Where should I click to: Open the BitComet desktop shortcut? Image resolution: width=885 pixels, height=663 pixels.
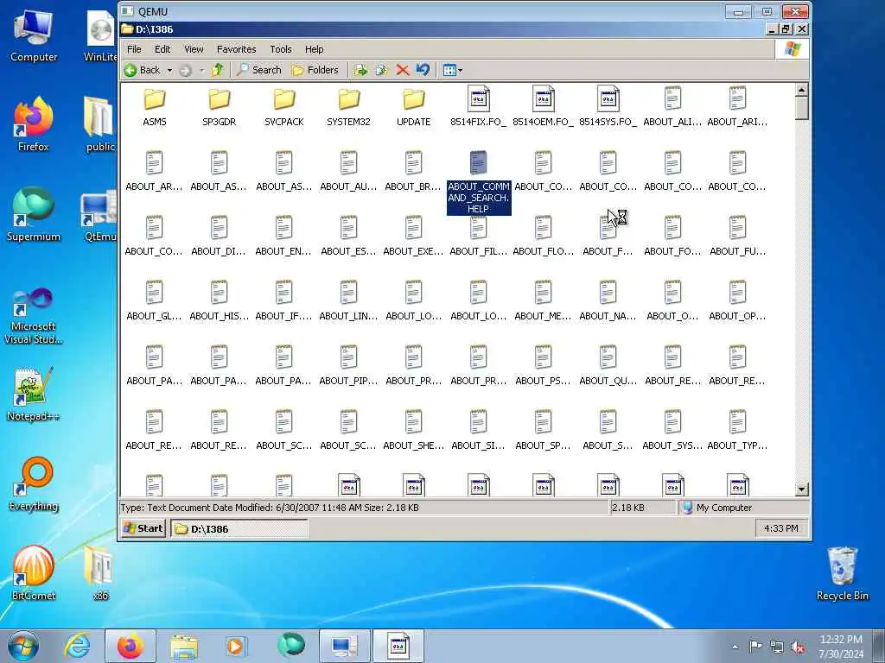tap(34, 573)
